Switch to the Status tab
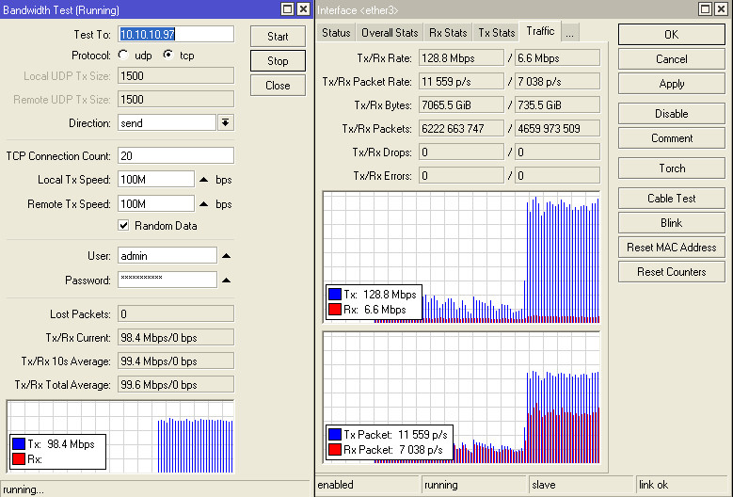The width and height of the screenshot is (733, 497). (x=336, y=33)
